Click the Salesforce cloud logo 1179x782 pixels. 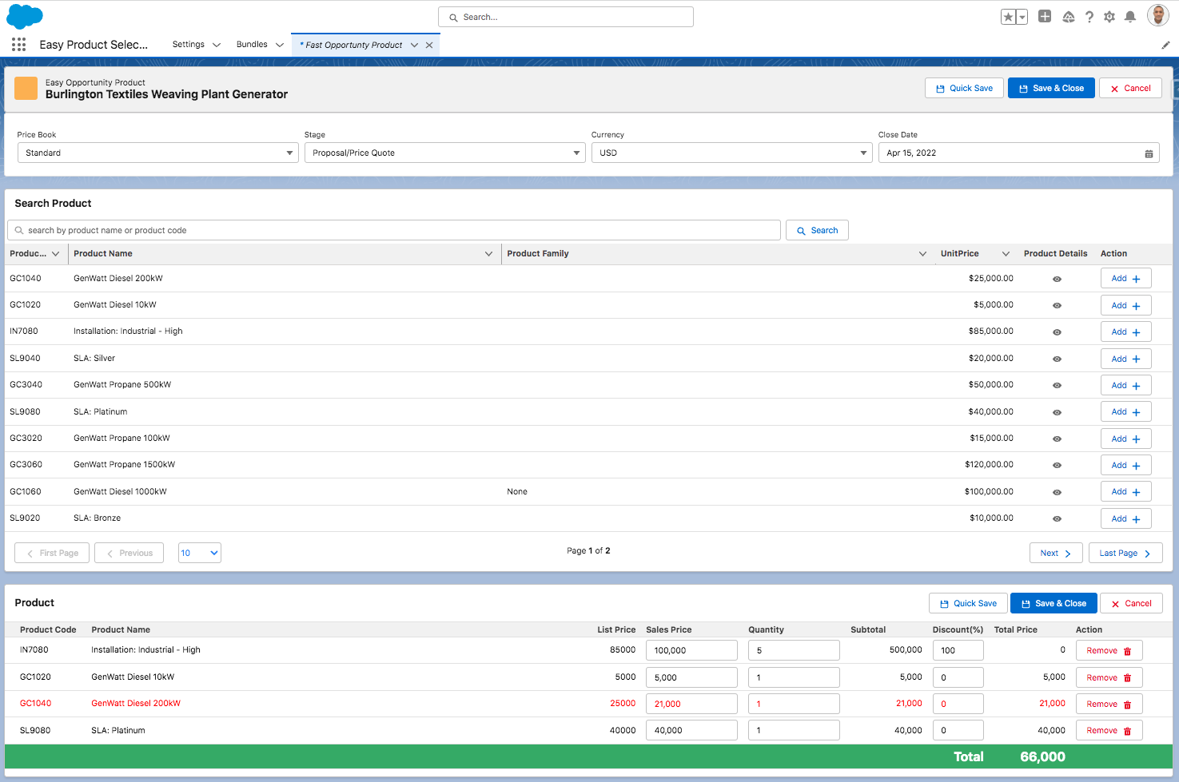tap(25, 16)
